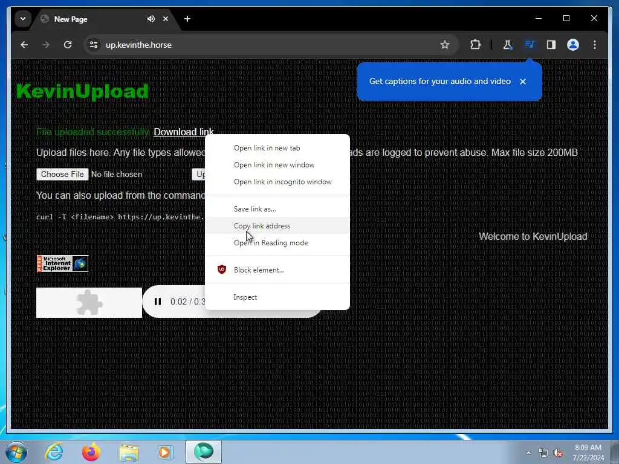This screenshot has height=464, width=619.
Task: Open a new tab with plus button
Action: tap(187, 19)
